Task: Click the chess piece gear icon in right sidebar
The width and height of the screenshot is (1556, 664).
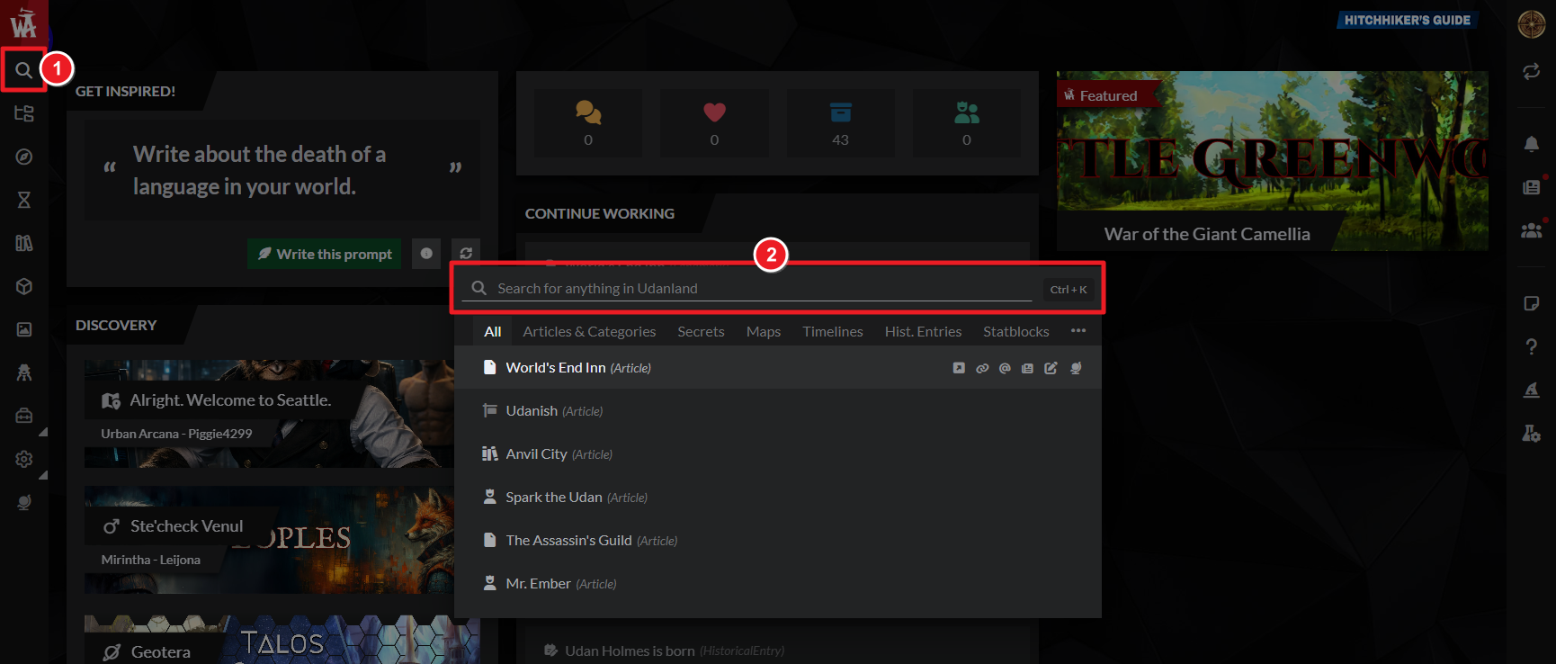Action: coord(1531,433)
